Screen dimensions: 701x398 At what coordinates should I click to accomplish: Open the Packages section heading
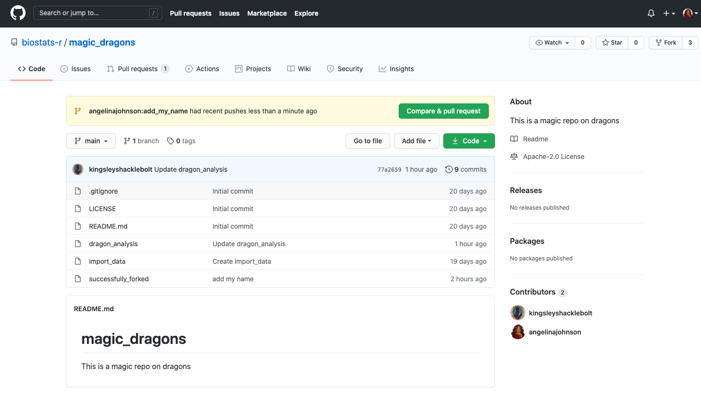(x=527, y=241)
